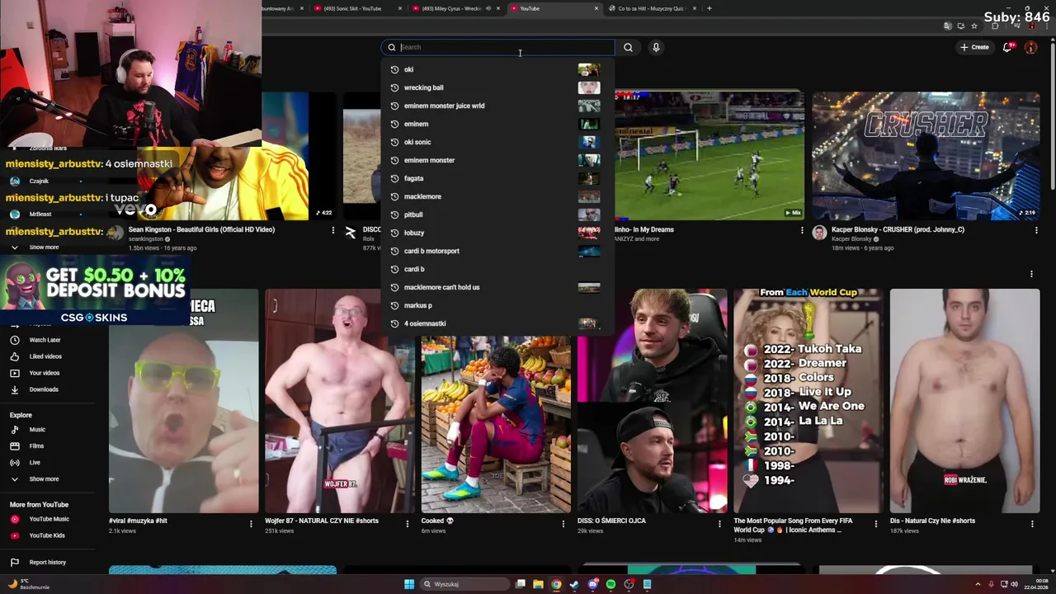Start voice search with the microphone icon
This screenshot has width=1056, height=594.
pos(656,47)
